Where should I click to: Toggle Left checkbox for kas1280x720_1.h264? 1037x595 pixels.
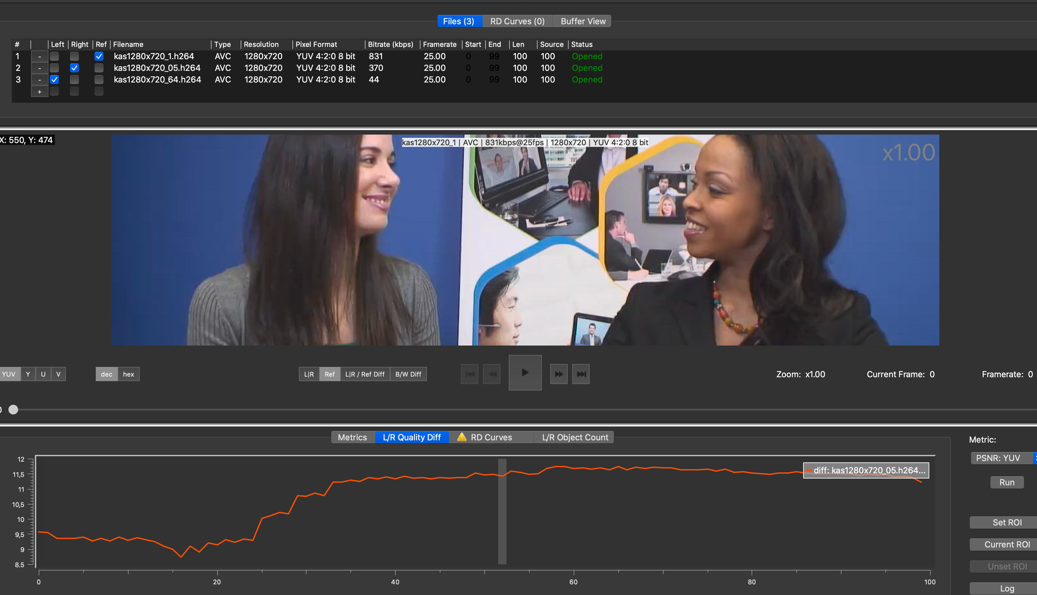54,56
